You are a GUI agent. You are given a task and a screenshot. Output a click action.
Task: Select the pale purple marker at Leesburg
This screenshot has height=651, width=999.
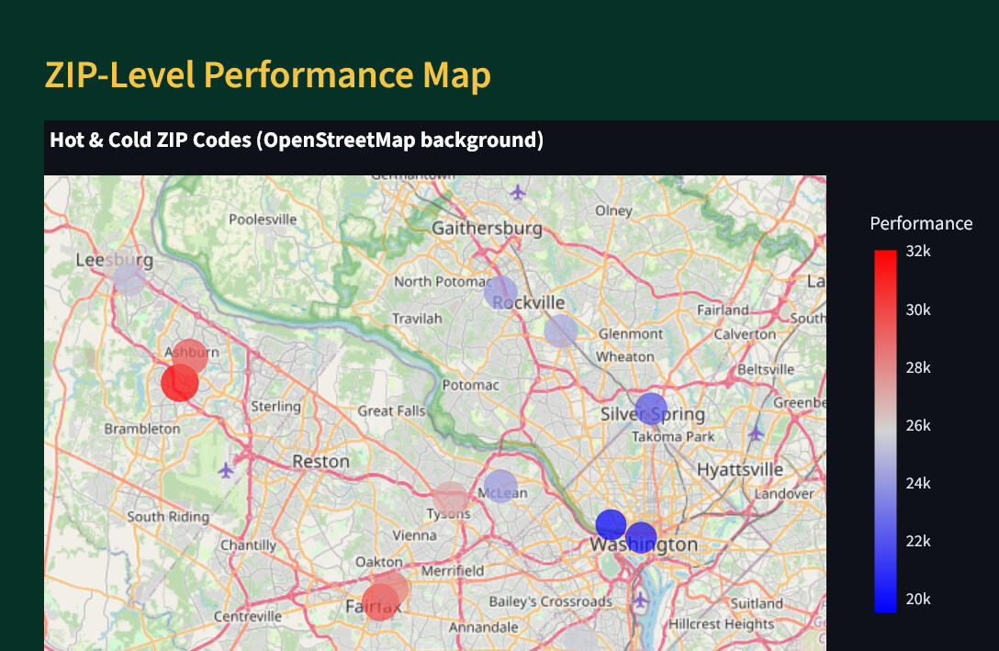click(129, 276)
